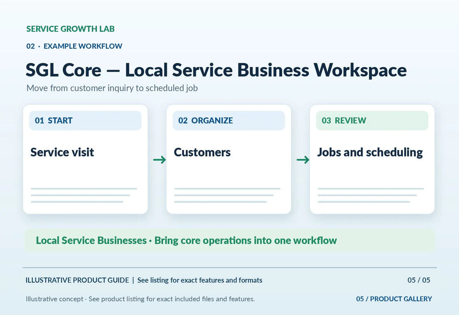The height and width of the screenshot is (315, 459).
Task: Click the arrow between Service visit and Customers
Action: click(160, 160)
